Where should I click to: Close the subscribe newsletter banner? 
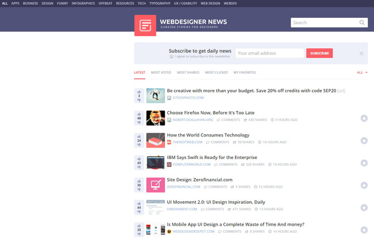tap(361, 54)
